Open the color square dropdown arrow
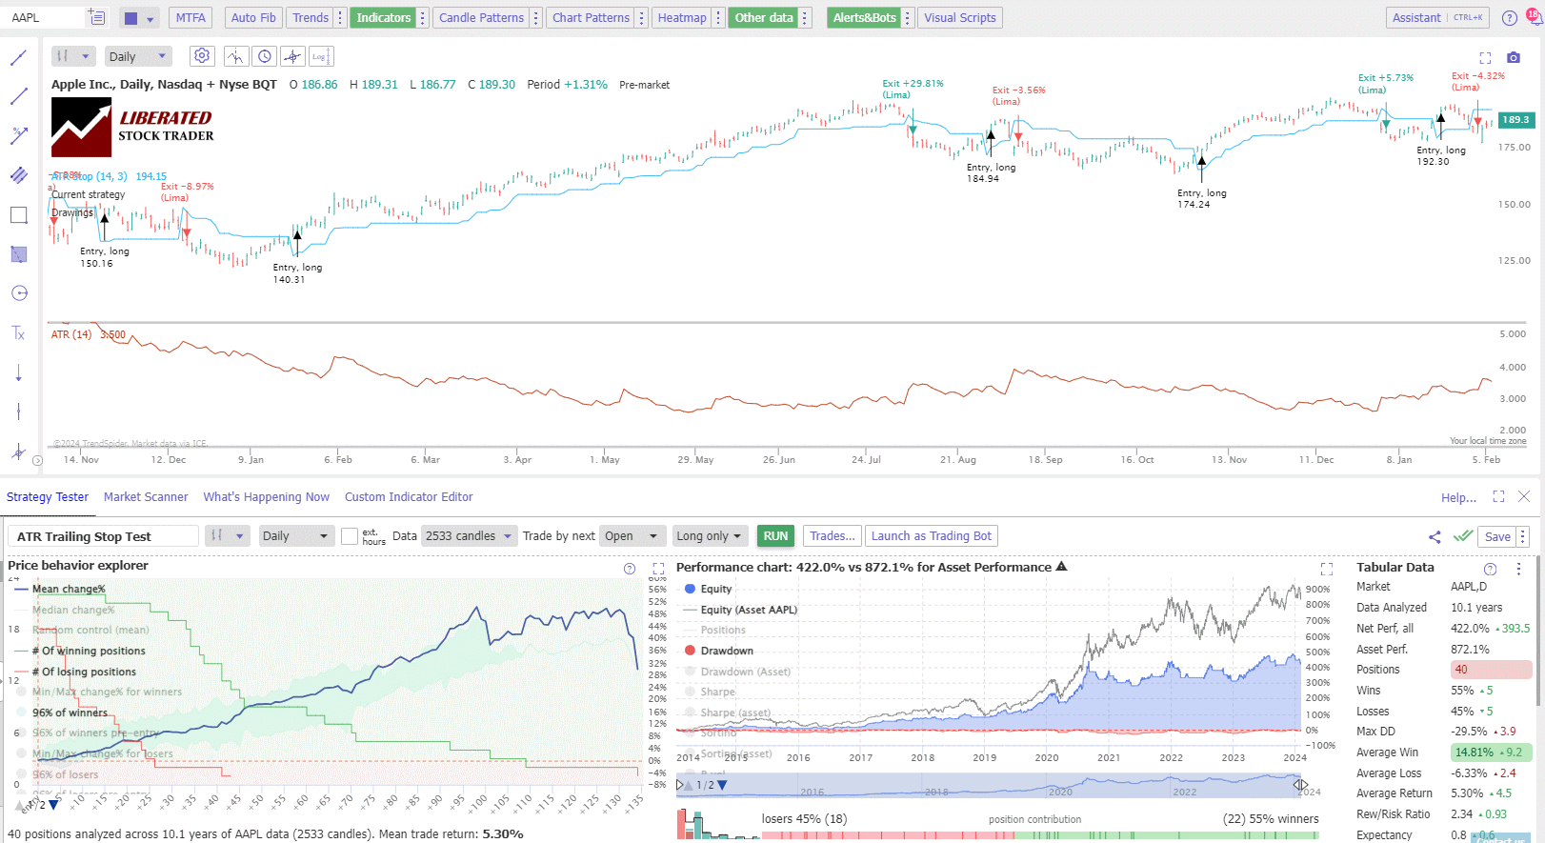The width and height of the screenshot is (1545, 843). click(150, 18)
